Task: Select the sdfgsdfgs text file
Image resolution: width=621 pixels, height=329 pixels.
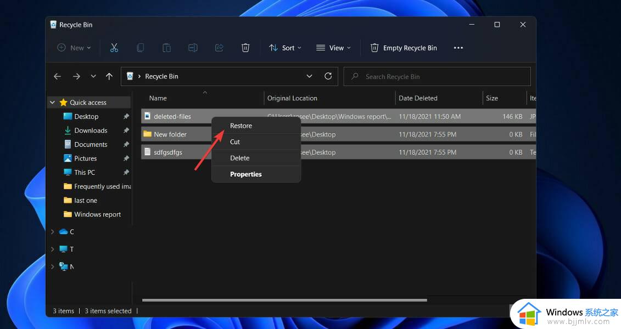Action: (168, 152)
